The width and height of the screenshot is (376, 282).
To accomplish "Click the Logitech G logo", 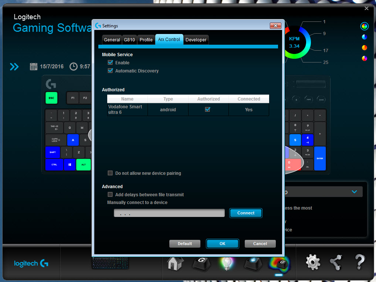I will click(31, 264).
